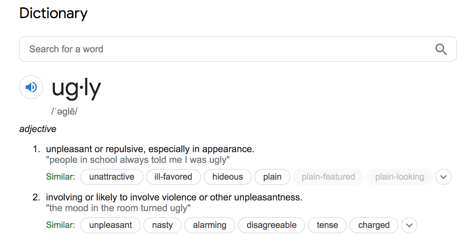This screenshot has width=465, height=243.
Task: Play the pronunciation audio for ugly
Action: click(31, 87)
